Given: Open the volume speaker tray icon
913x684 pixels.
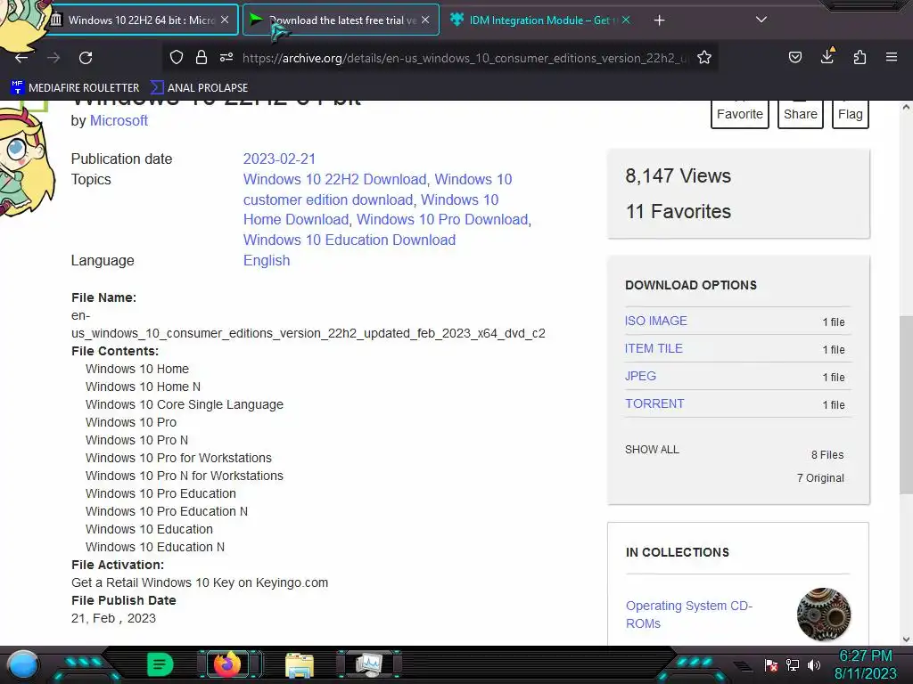Looking at the screenshot, I should coord(814,664).
